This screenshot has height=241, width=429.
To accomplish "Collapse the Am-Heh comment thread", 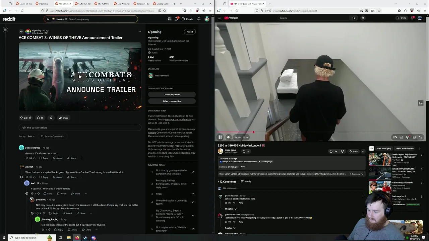I will [21, 177].
